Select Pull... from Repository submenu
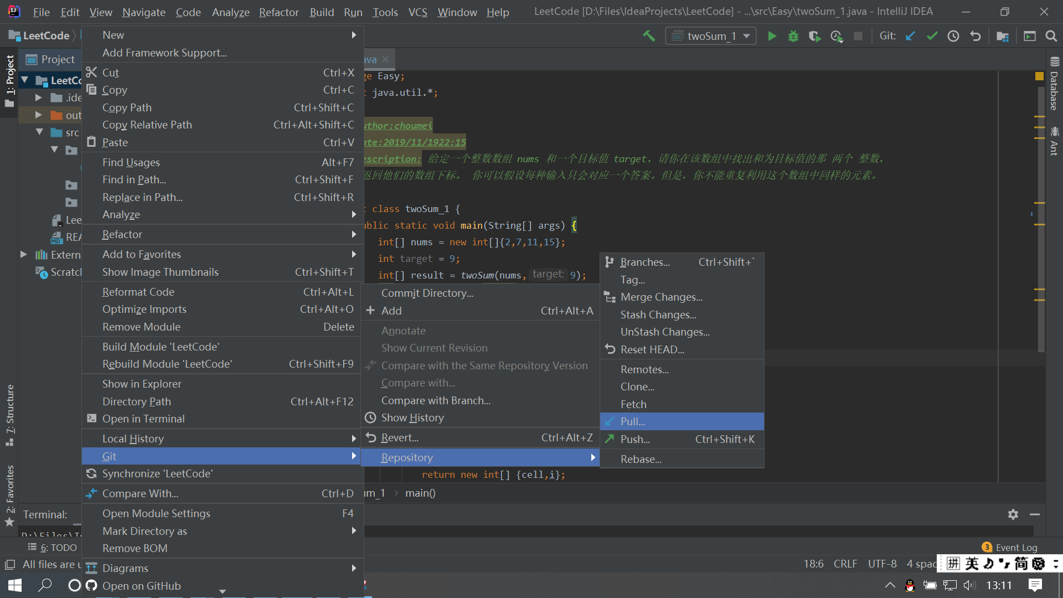 [682, 421]
